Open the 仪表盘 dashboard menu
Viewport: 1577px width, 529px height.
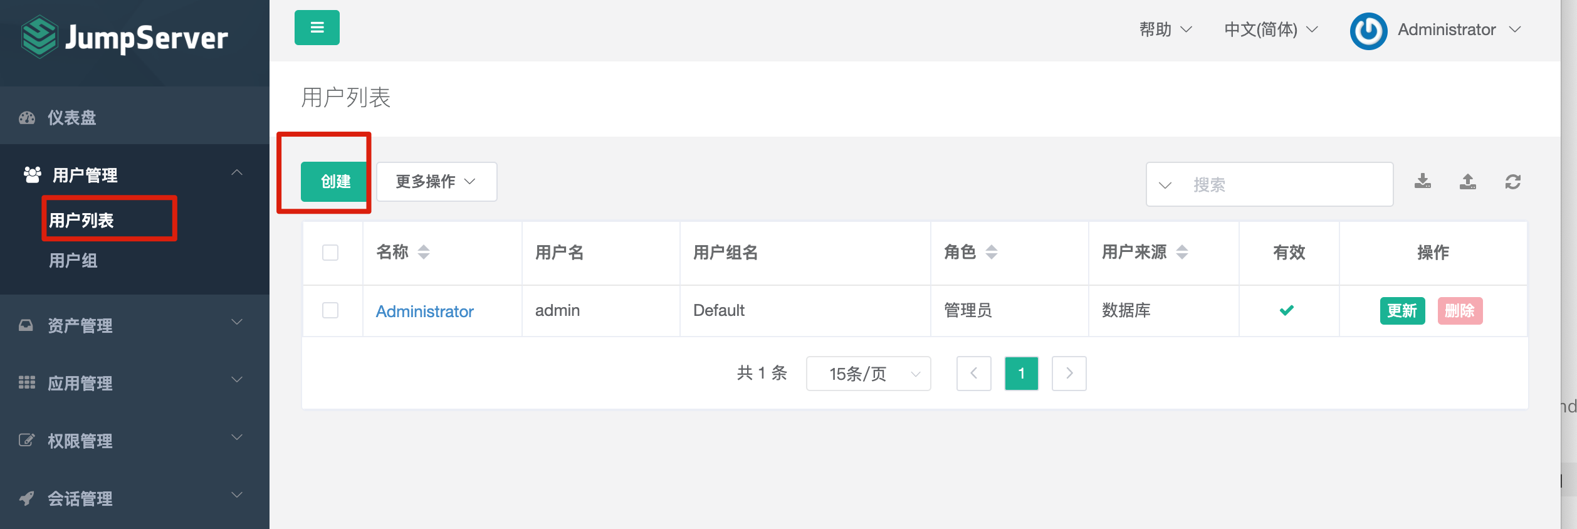[135, 117]
